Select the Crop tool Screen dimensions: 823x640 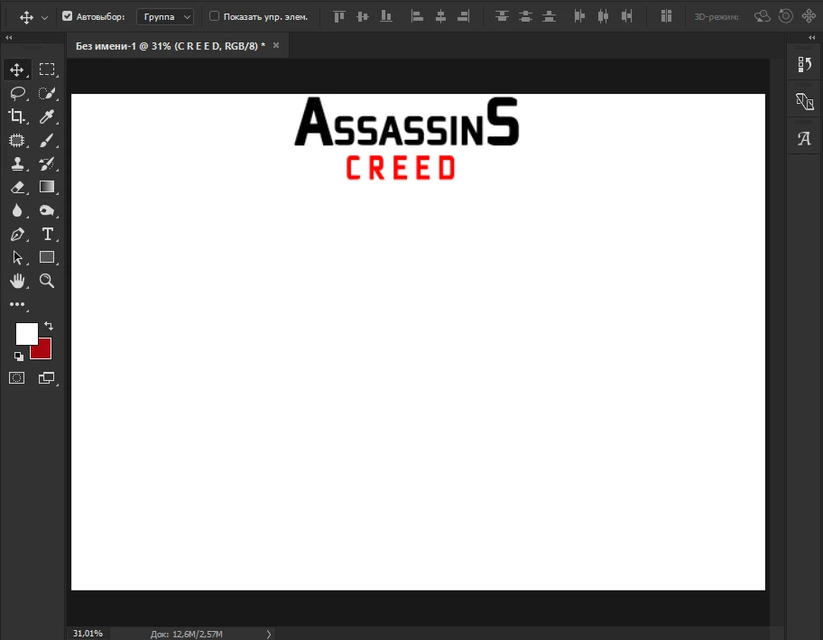[16, 116]
